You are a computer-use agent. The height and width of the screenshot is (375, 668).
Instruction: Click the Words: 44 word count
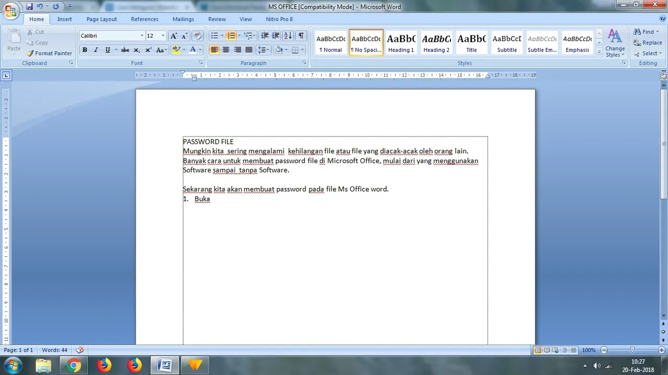coord(55,350)
